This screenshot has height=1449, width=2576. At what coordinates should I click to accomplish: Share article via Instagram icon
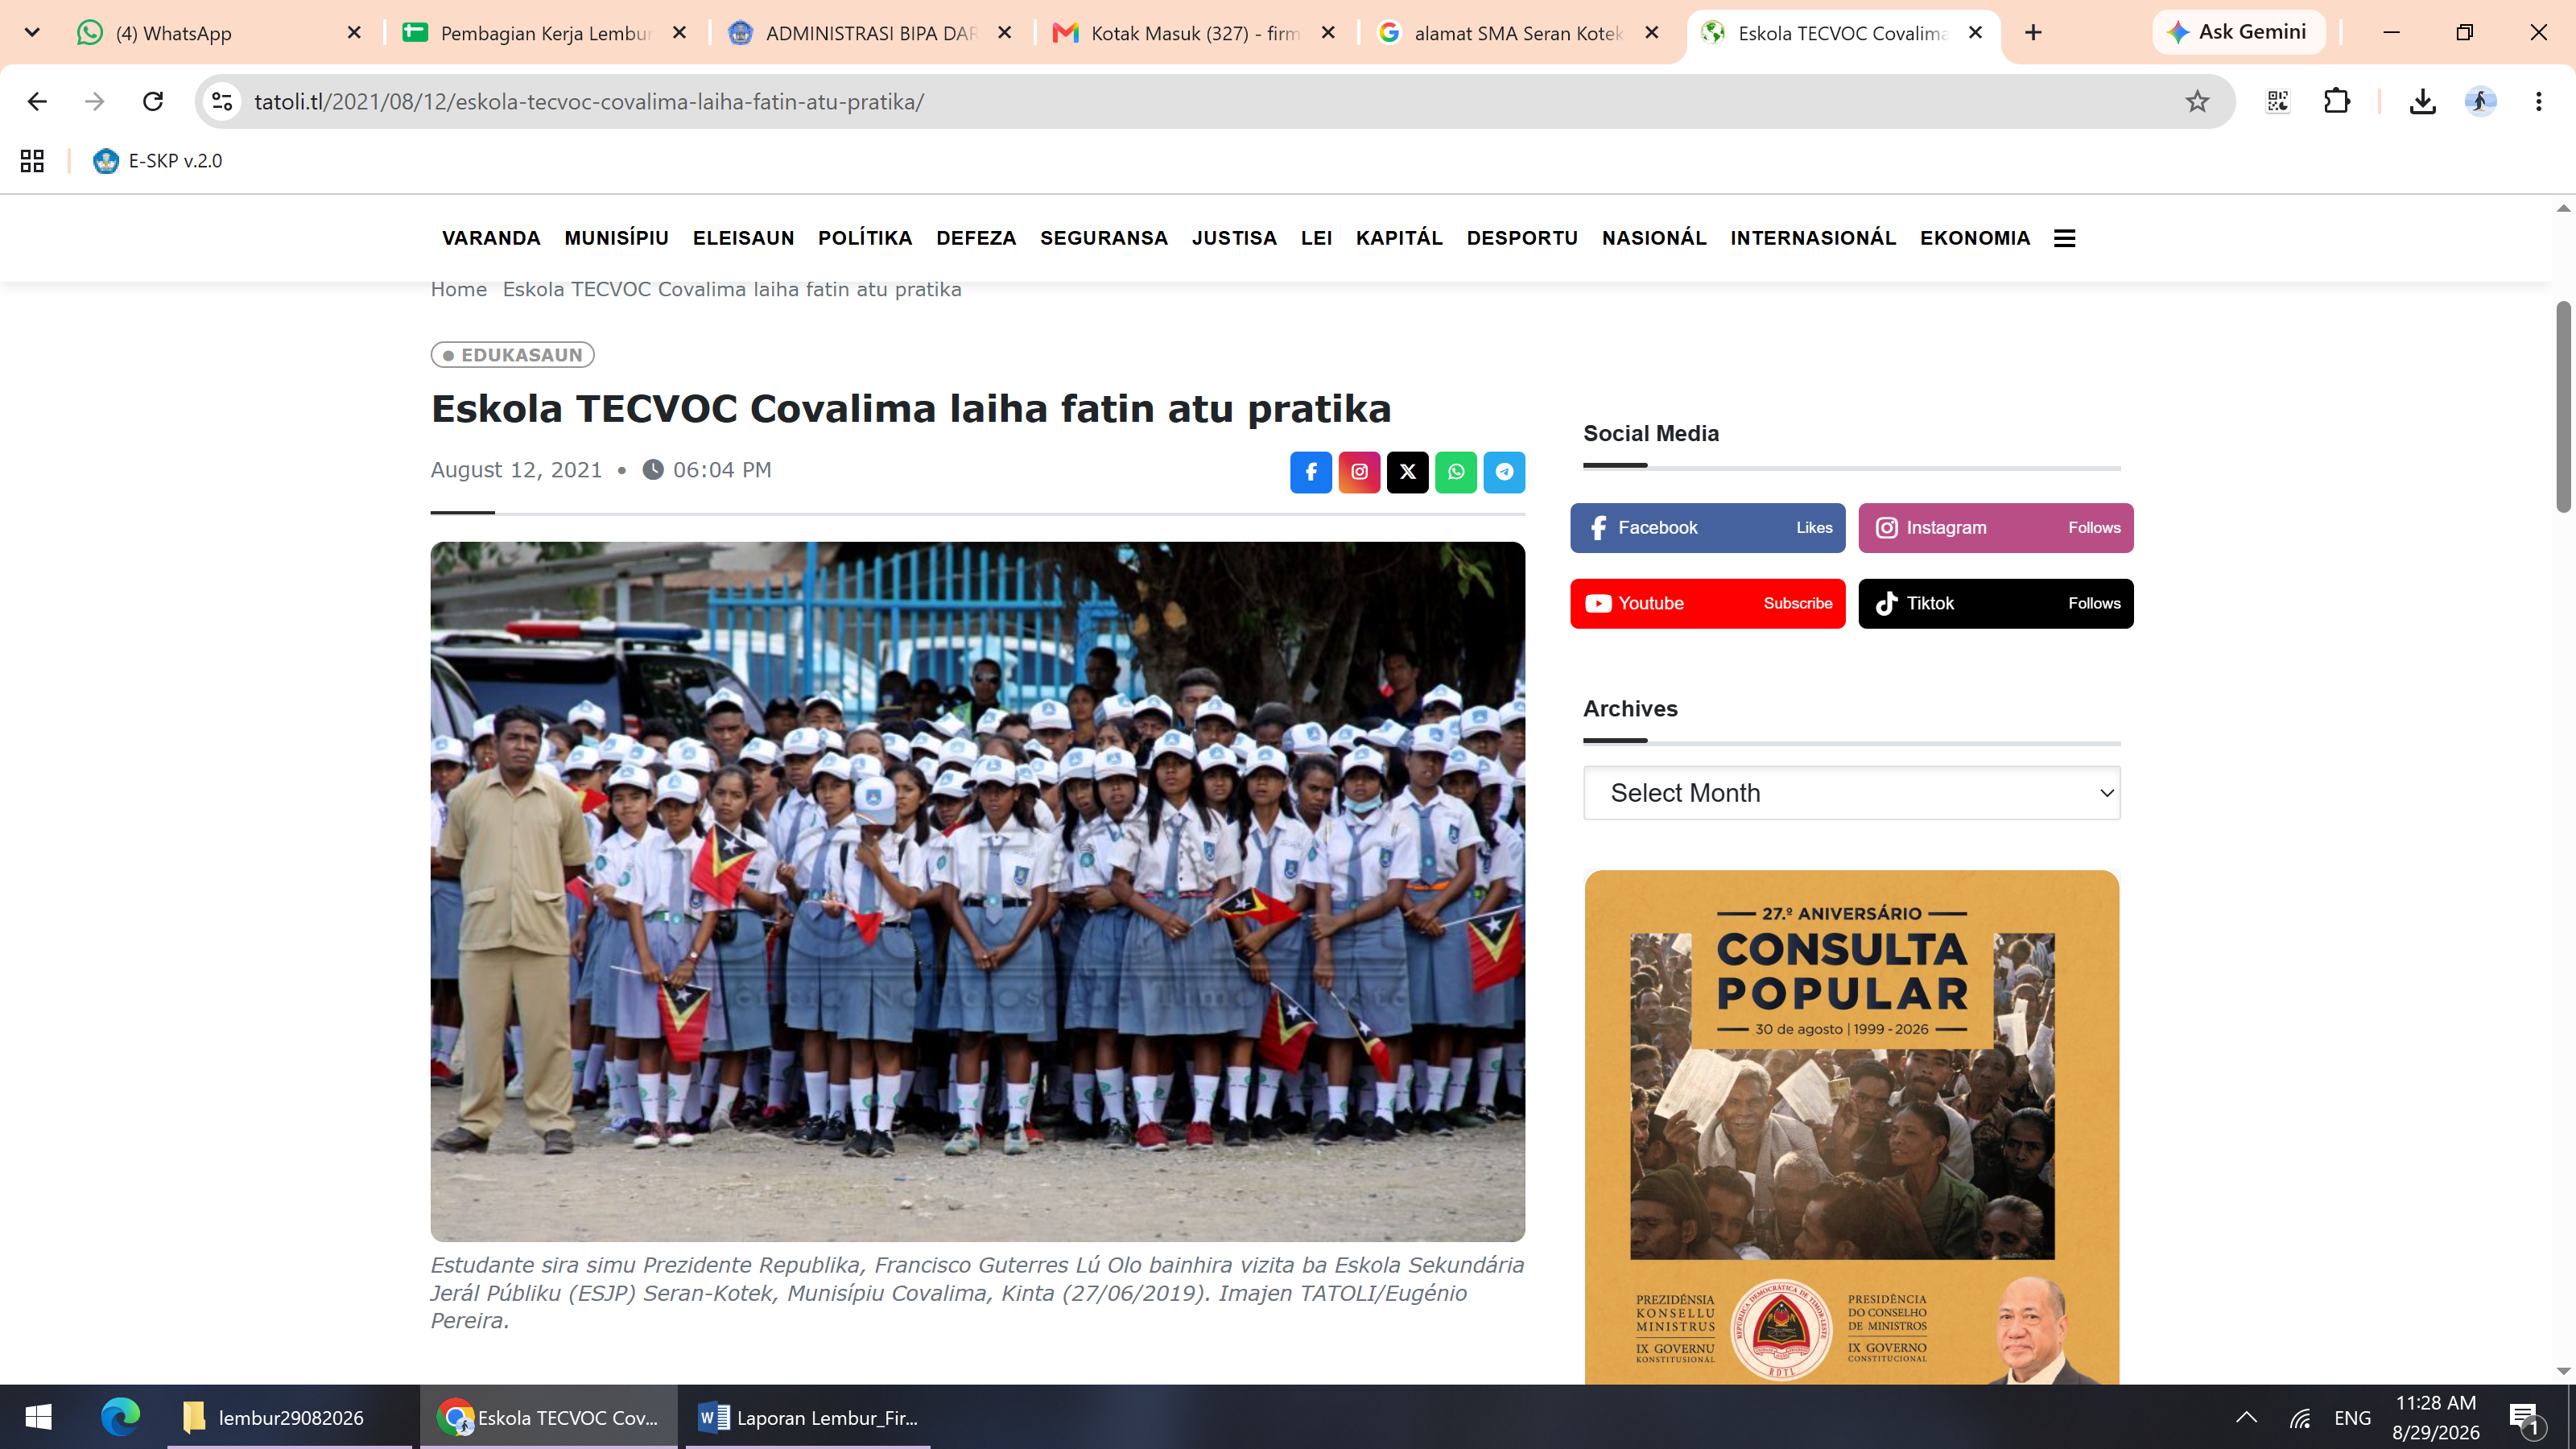coord(1359,472)
